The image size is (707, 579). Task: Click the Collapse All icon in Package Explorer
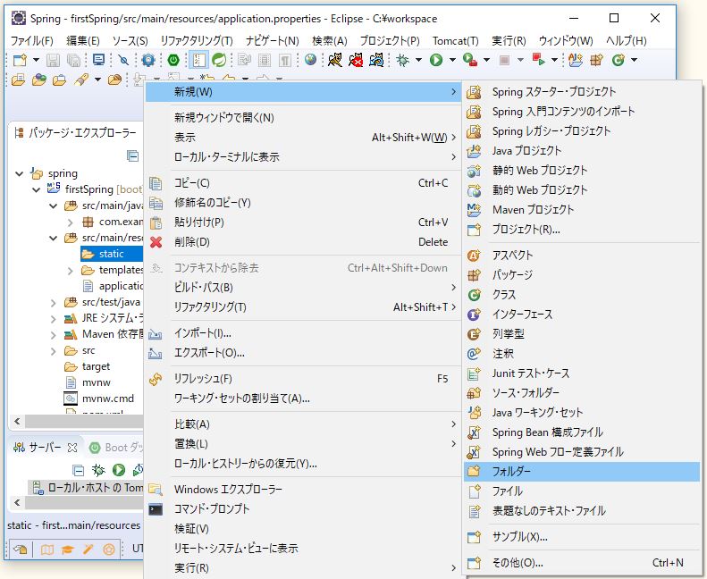[x=132, y=155]
